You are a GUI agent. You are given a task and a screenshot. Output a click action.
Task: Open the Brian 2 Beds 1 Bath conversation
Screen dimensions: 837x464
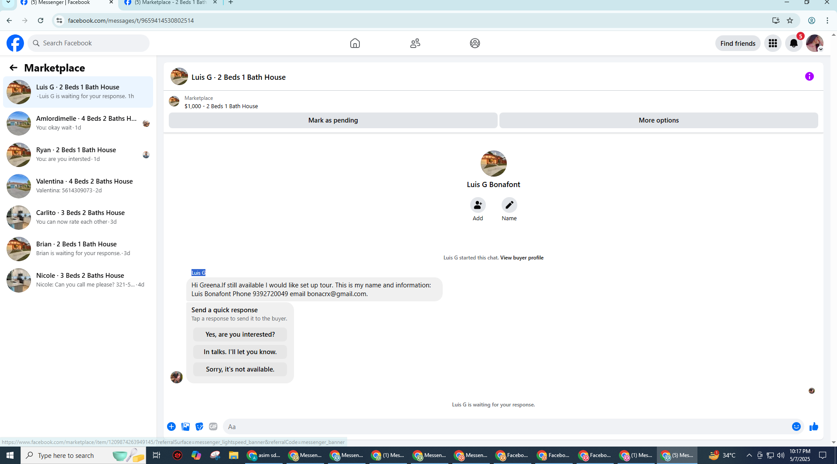[x=78, y=249]
